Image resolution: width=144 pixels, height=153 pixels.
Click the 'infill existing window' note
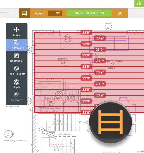[13, 140]
